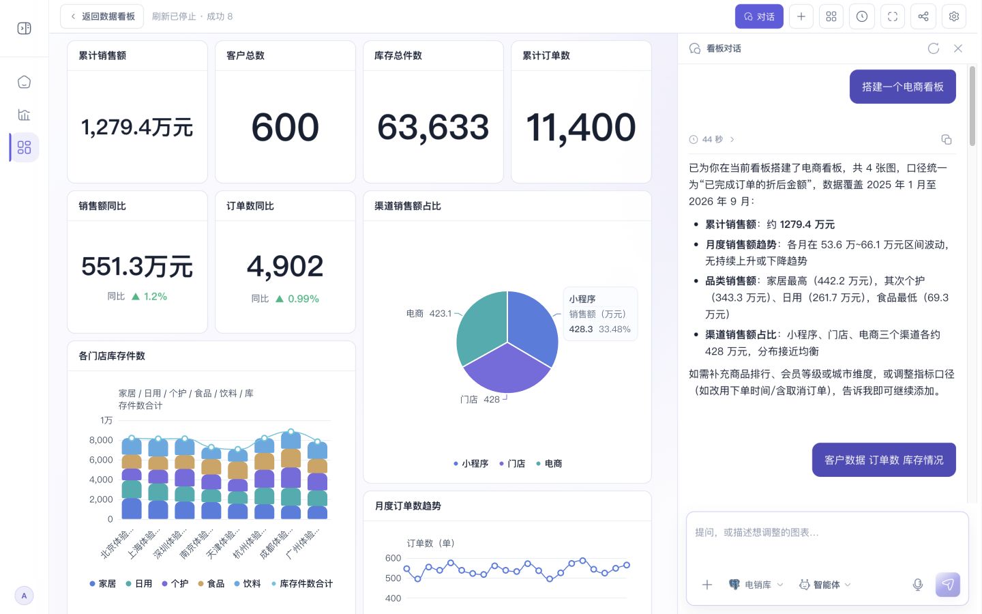982x614 pixels.
Task: Click the microphone voice input icon
Action: [x=918, y=585]
